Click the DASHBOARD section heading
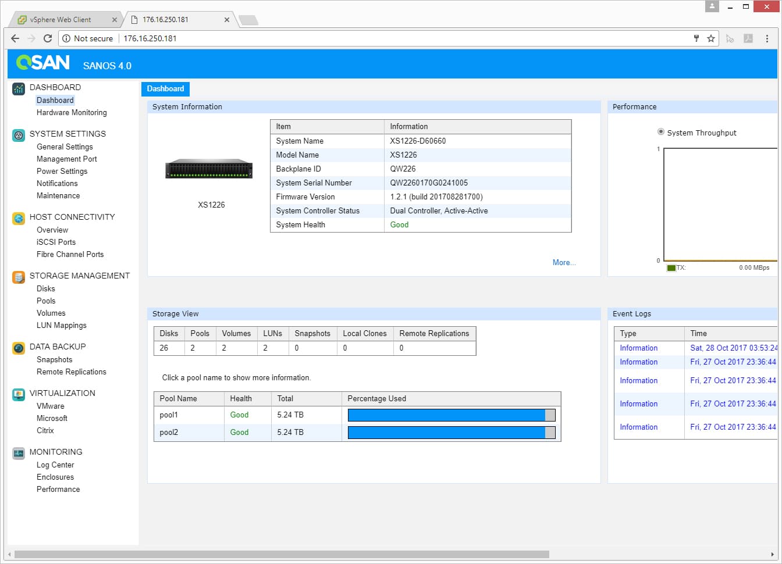782x564 pixels. (55, 87)
